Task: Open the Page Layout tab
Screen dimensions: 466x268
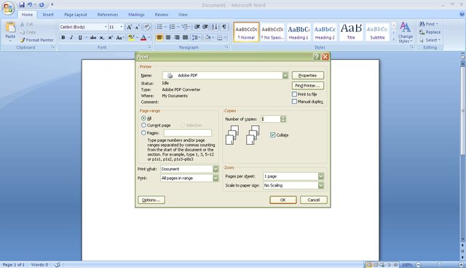Action: (76, 15)
